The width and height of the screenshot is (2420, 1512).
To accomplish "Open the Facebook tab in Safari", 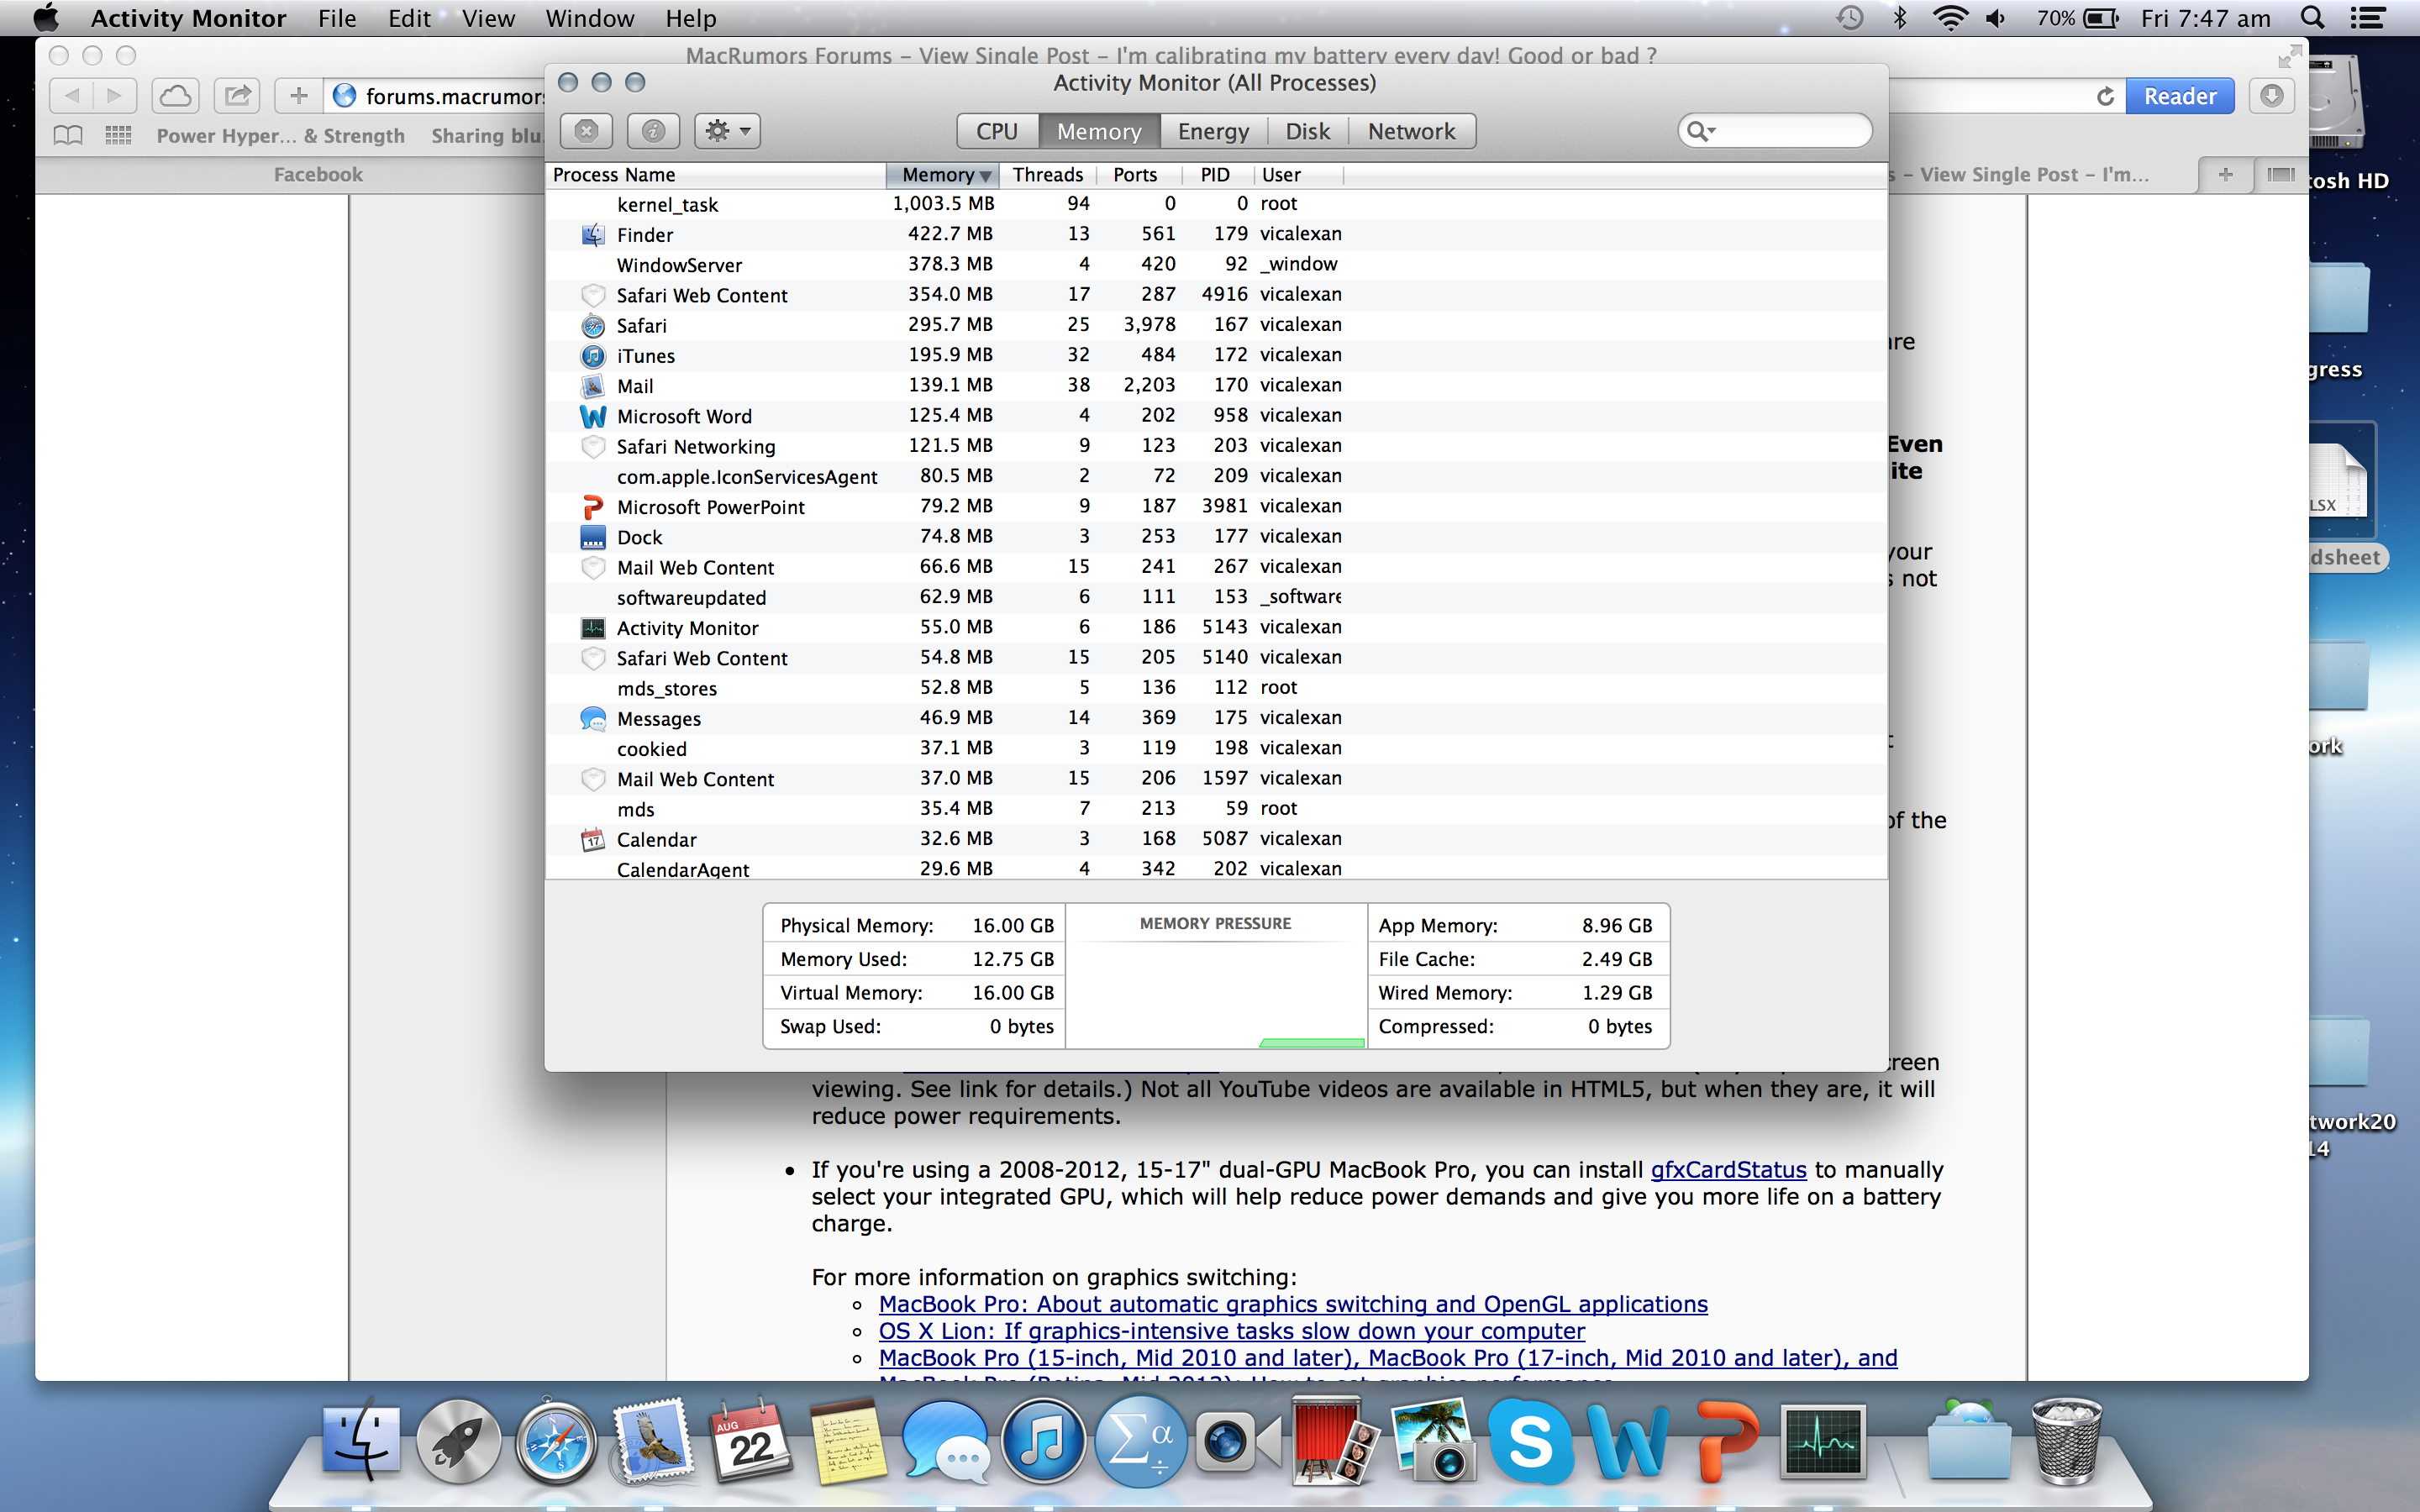I will click(x=318, y=175).
